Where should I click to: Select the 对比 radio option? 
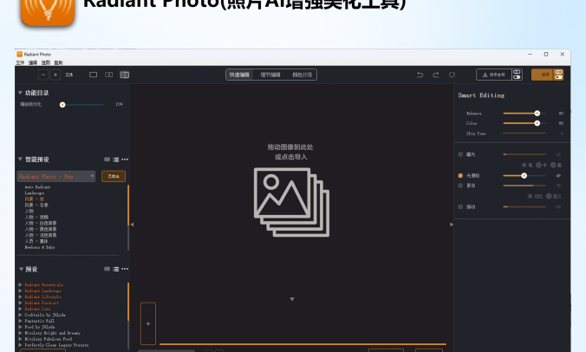530,196
